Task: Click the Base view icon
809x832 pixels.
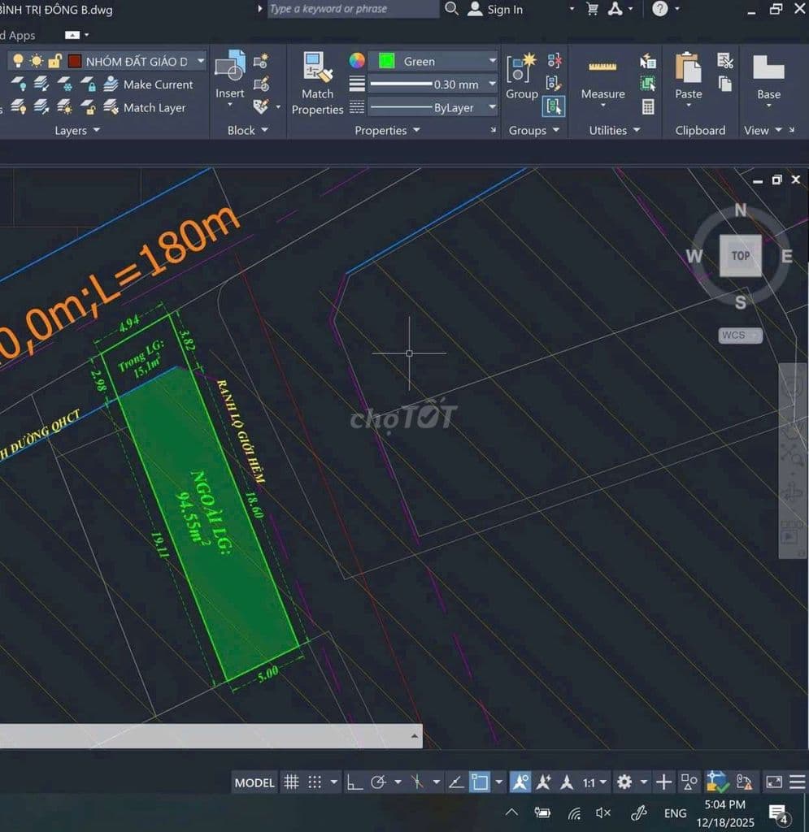Action: click(x=768, y=76)
